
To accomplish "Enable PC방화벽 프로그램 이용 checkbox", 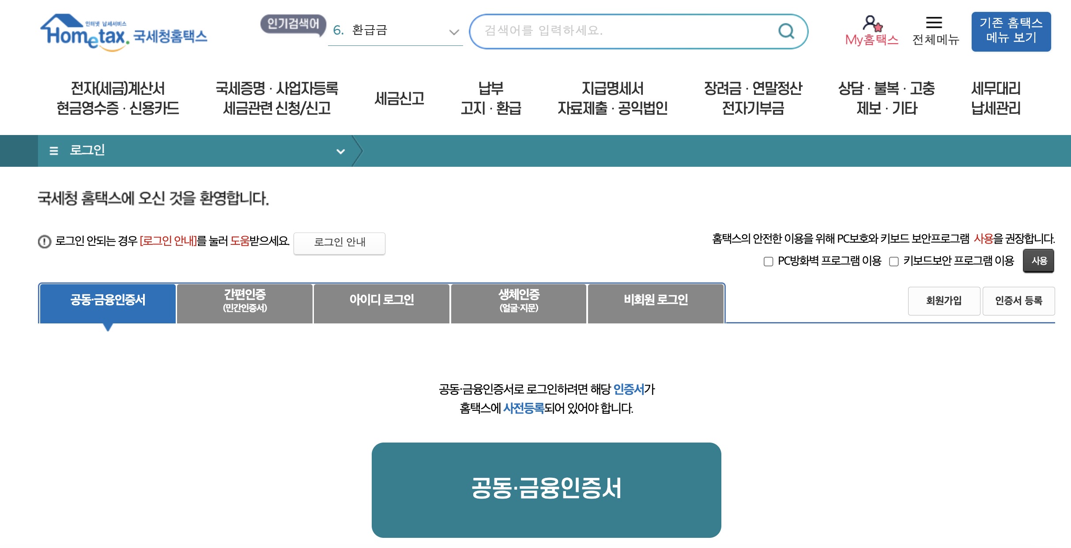I will (x=768, y=261).
